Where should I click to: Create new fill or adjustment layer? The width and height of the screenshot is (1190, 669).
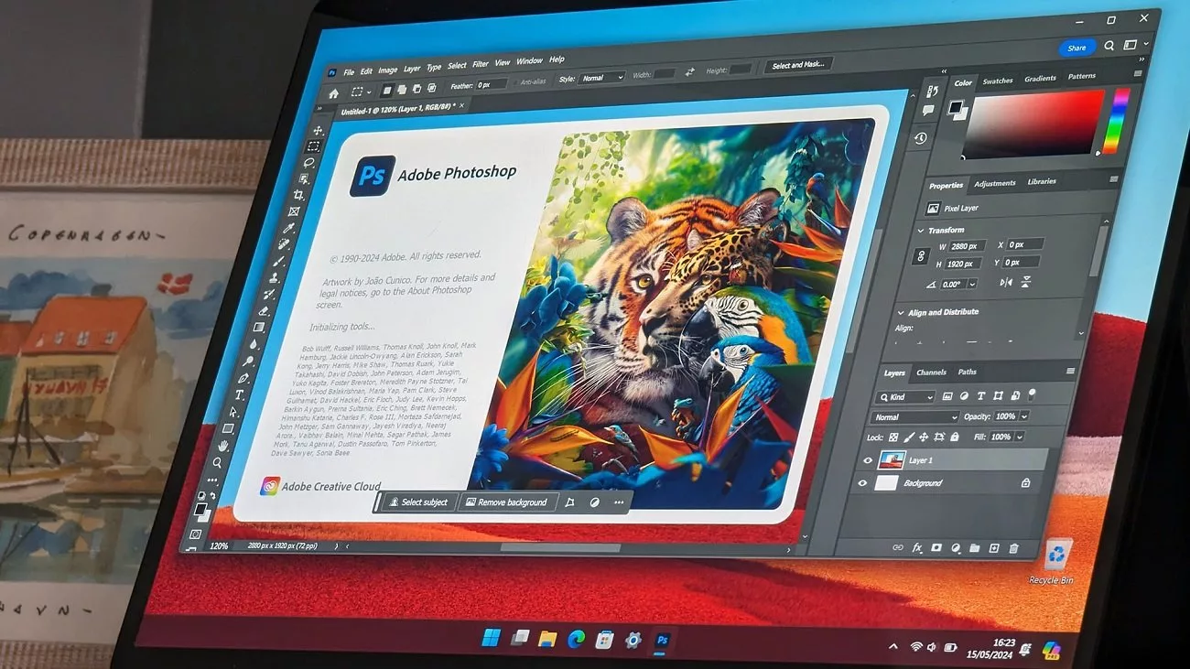pyautogui.click(x=956, y=548)
